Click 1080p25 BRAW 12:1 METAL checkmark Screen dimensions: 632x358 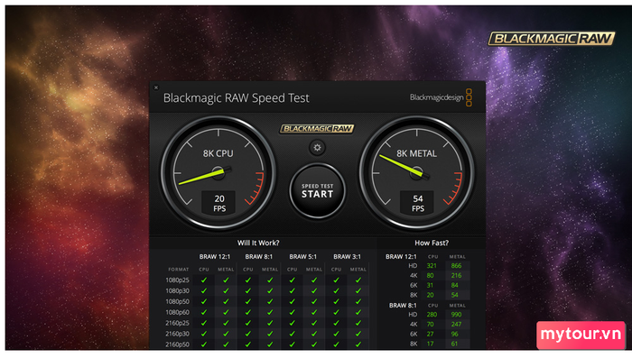[x=226, y=280]
